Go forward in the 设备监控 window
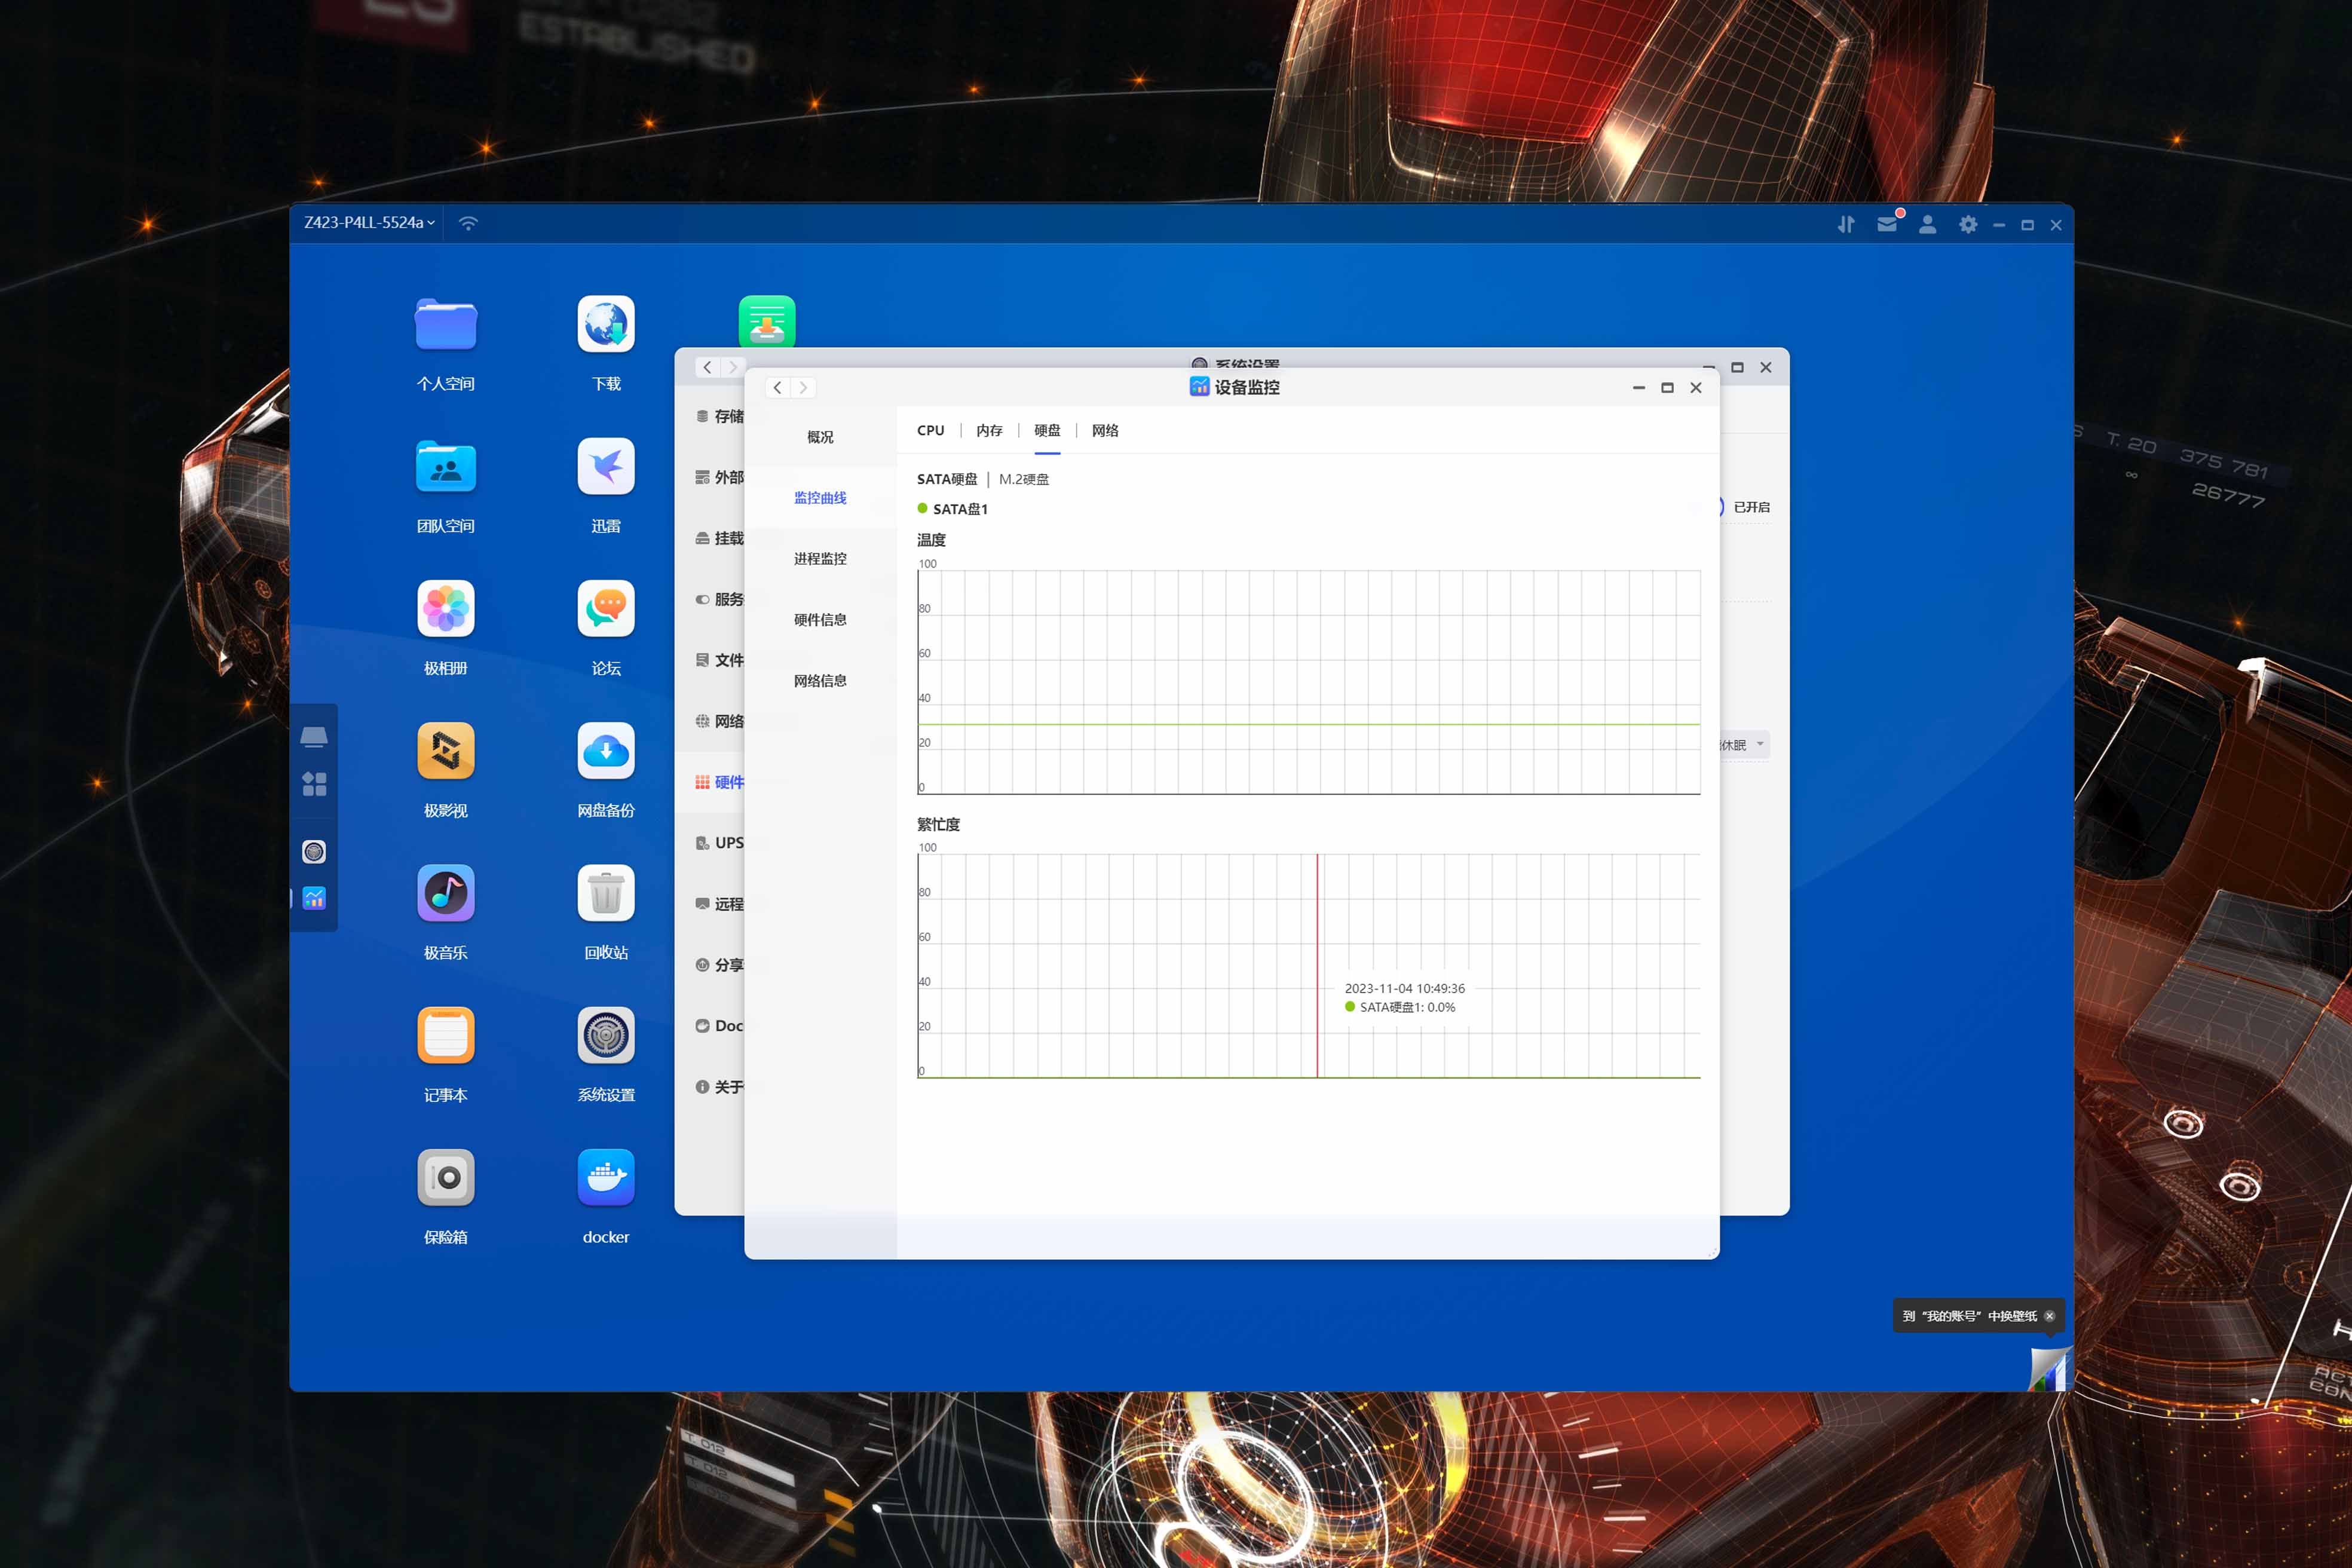Screen dimensions: 2352x1568 coord(803,388)
